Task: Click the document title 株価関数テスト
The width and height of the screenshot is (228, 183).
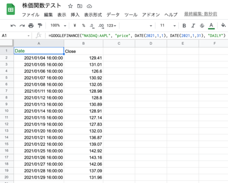Action: 41,6
